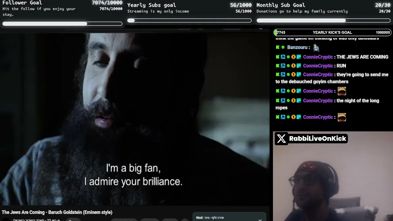Viewport: 393px width, 221px height.
Task: Click the 'Follower Goal' heading
Action: (x=22, y=3)
